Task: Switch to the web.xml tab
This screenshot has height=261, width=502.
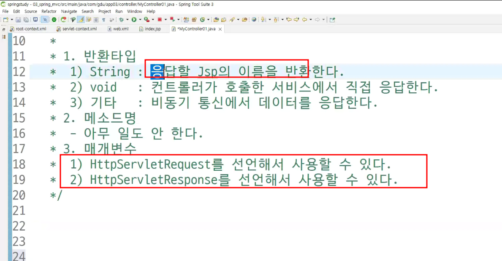Action: pos(118,29)
